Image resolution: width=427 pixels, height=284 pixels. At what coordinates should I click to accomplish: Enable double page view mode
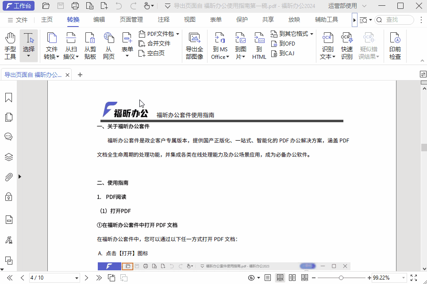click(292, 277)
